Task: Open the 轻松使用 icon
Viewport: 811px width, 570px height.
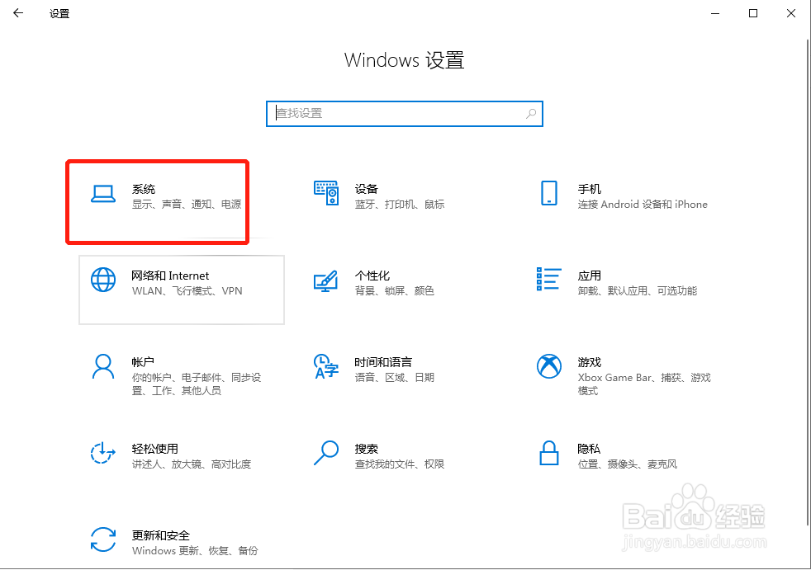Action: pos(103,453)
